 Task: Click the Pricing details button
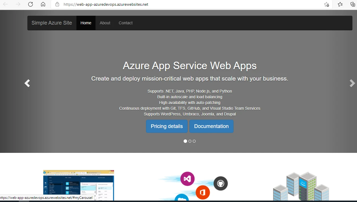[x=167, y=126]
